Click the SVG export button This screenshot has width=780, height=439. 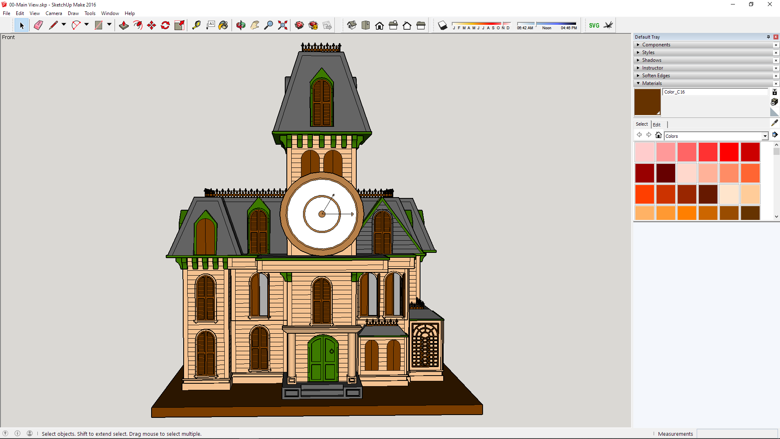click(594, 25)
